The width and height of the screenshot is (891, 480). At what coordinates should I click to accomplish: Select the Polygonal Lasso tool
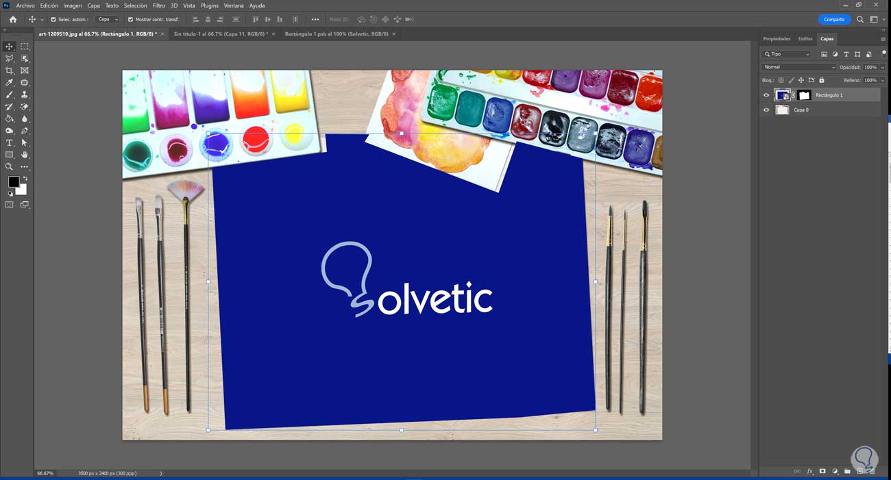coord(9,59)
